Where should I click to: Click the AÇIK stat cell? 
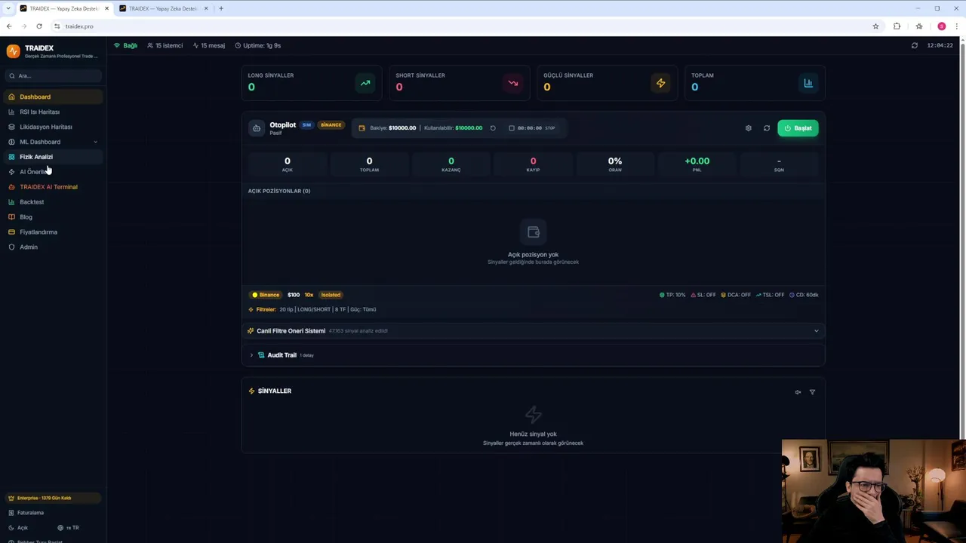click(288, 164)
